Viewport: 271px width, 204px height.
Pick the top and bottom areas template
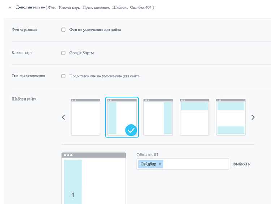(x=231, y=117)
